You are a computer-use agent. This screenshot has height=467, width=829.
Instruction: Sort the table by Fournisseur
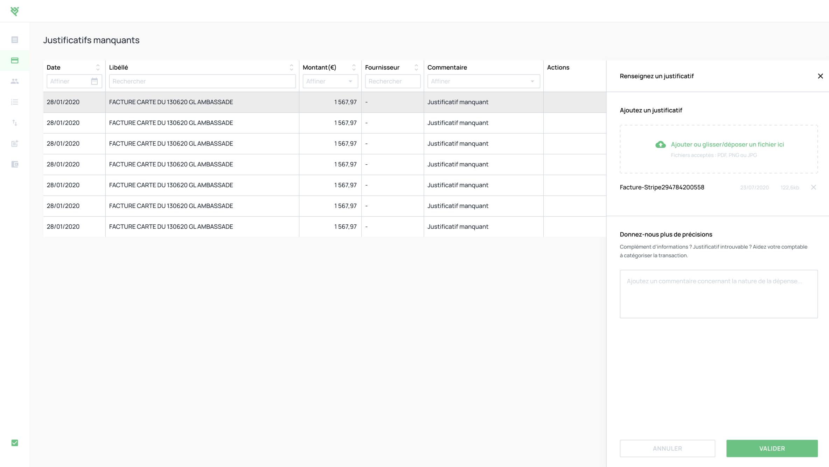[x=416, y=67]
